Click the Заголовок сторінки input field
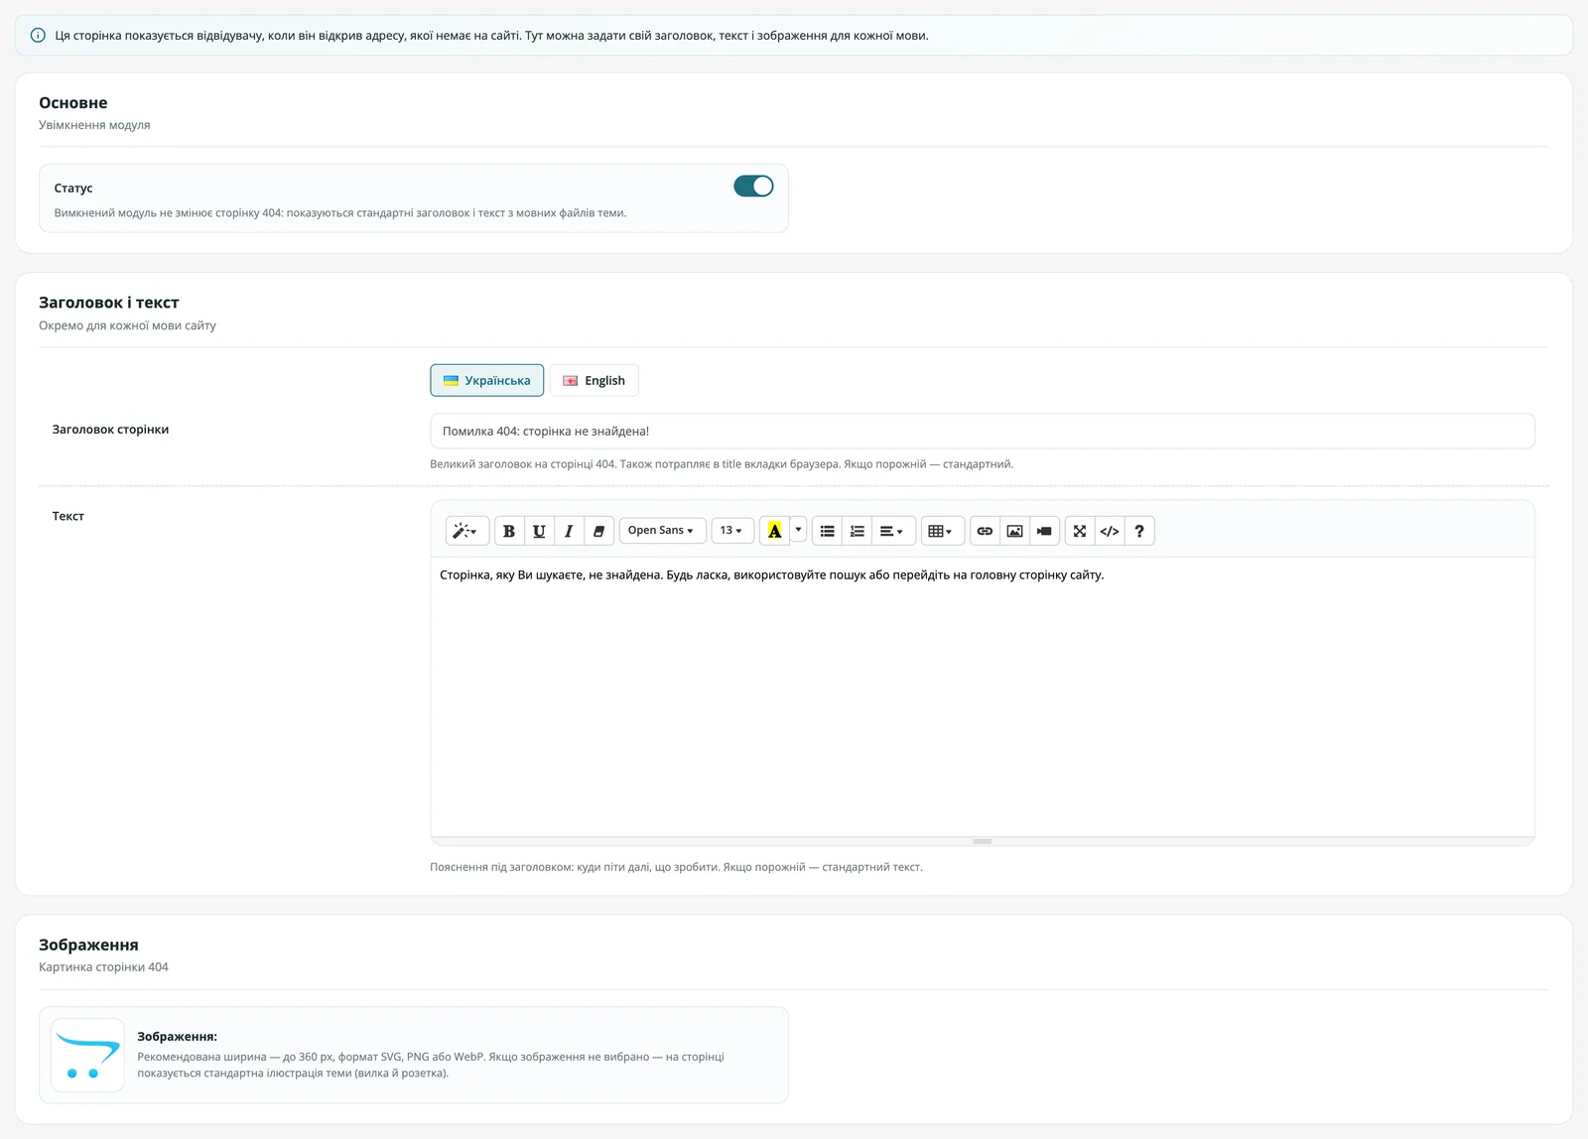Image resolution: width=1588 pixels, height=1139 pixels. 982,431
